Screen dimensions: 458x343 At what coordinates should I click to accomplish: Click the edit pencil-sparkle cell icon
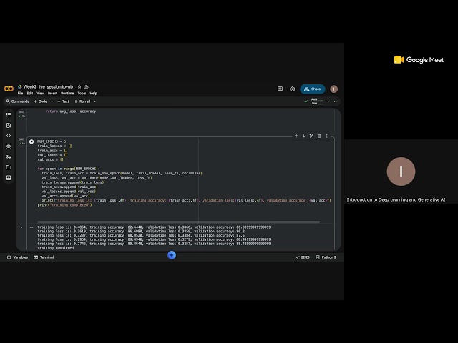(x=311, y=136)
